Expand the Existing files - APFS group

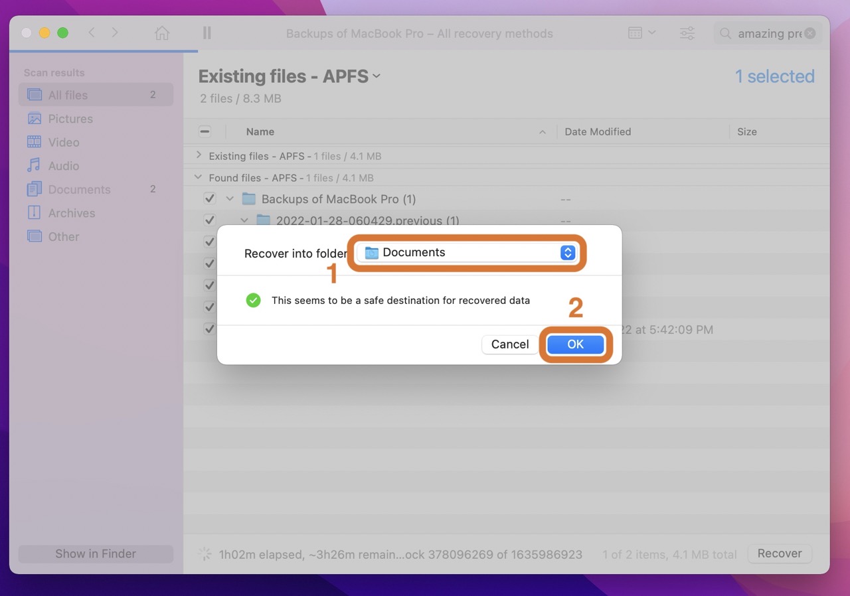[x=198, y=155]
